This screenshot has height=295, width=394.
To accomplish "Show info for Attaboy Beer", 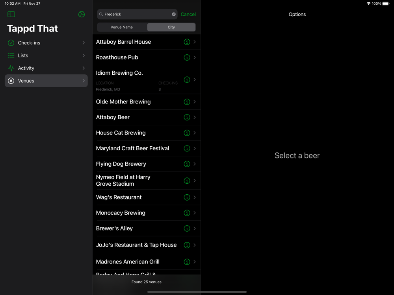I will click(187, 117).
